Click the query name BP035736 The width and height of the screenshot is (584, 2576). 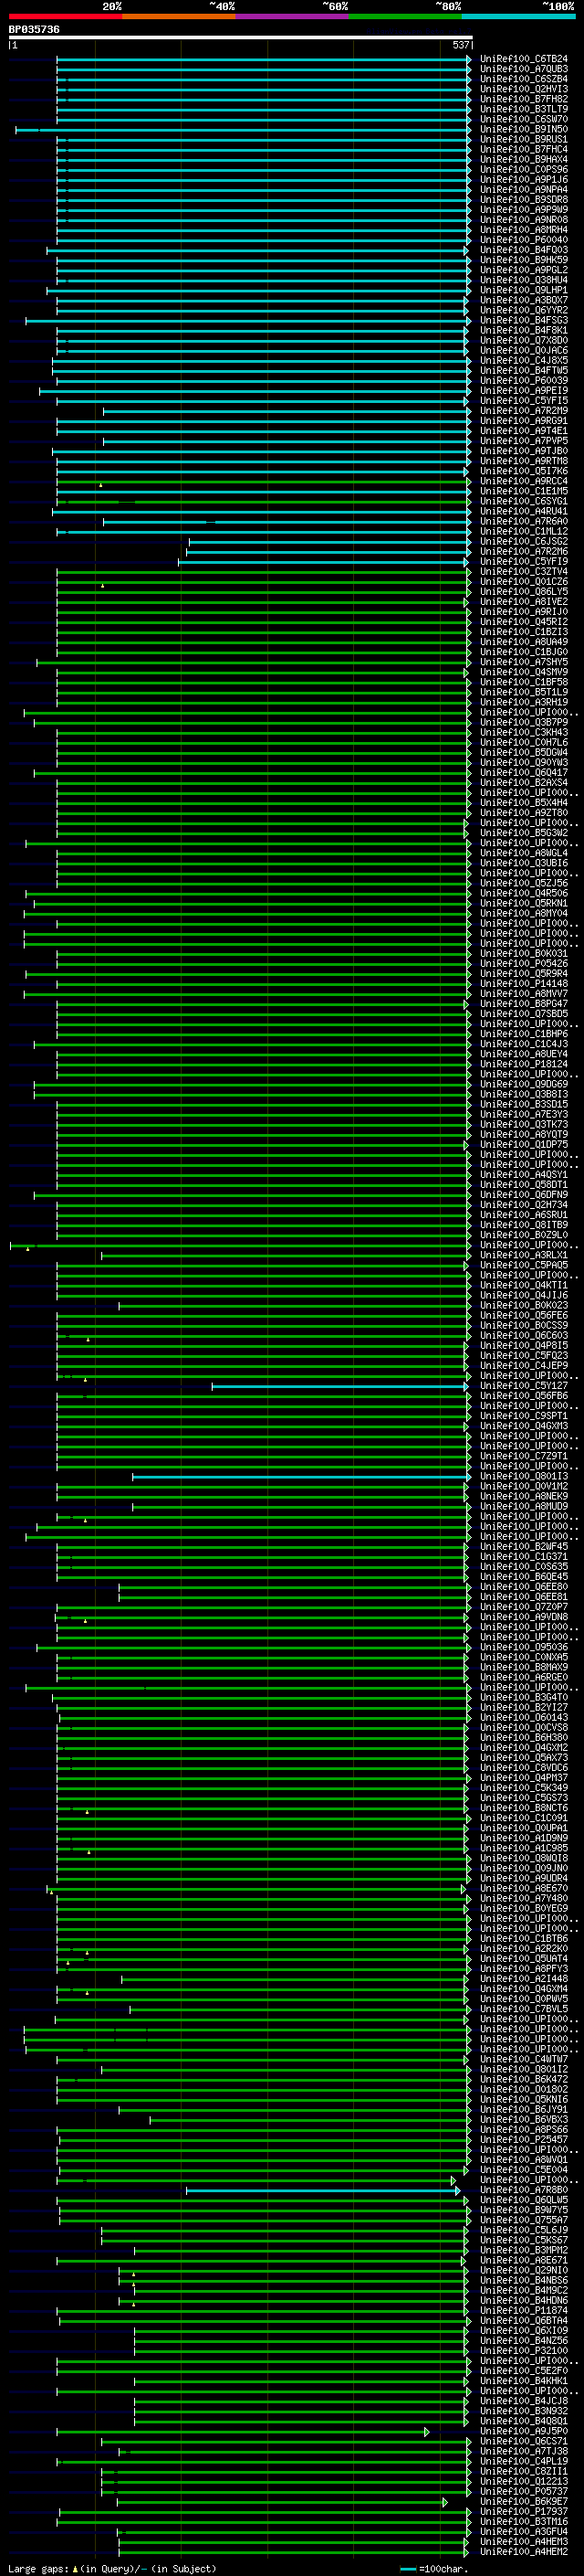coord(34,29)
